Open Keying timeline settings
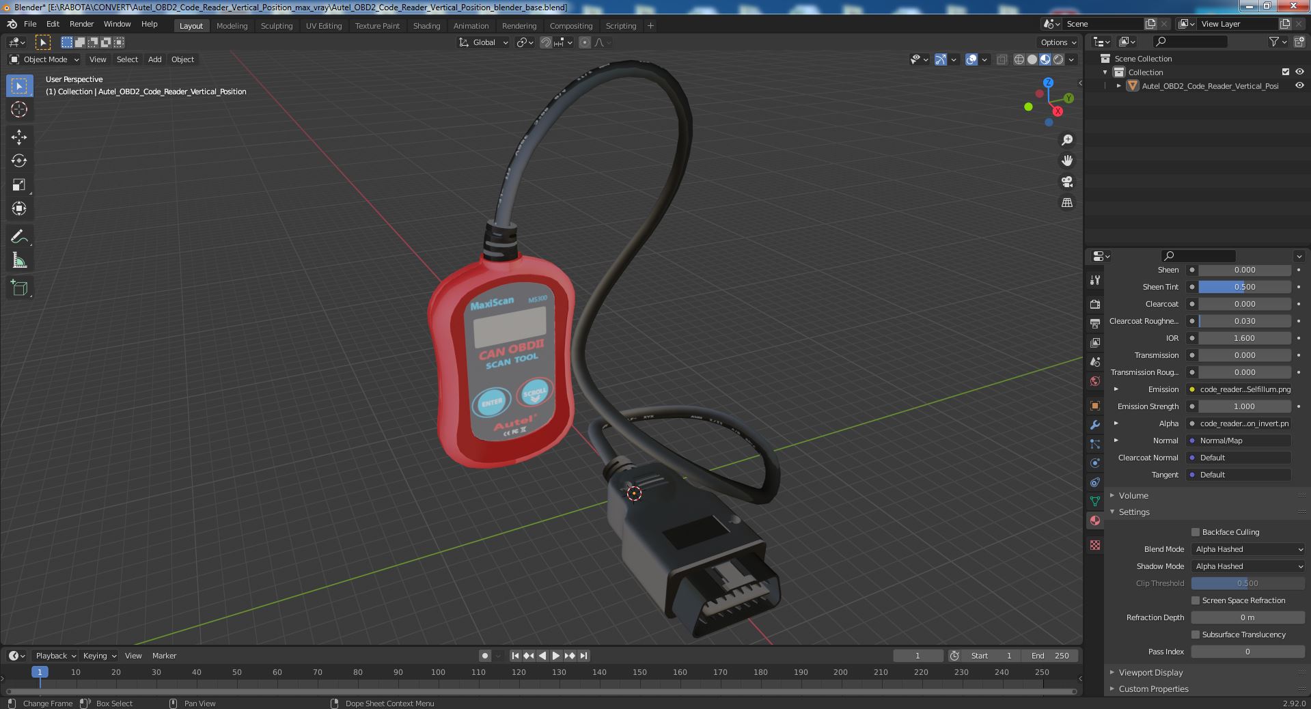Viewport: 1311px width, 709px height. [99, 656]
